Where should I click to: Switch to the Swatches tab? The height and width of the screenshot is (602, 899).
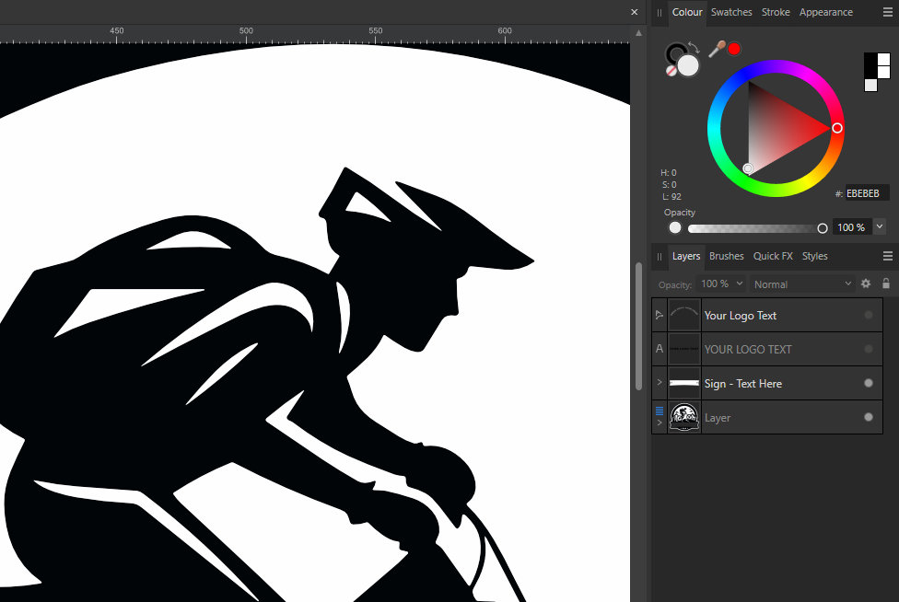(x=731, y=12)
